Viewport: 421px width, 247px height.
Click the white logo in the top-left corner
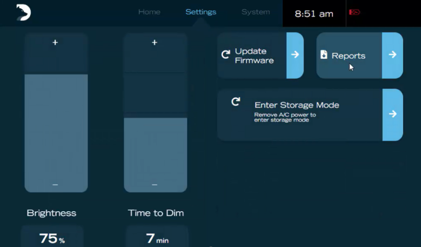point(23,13)
